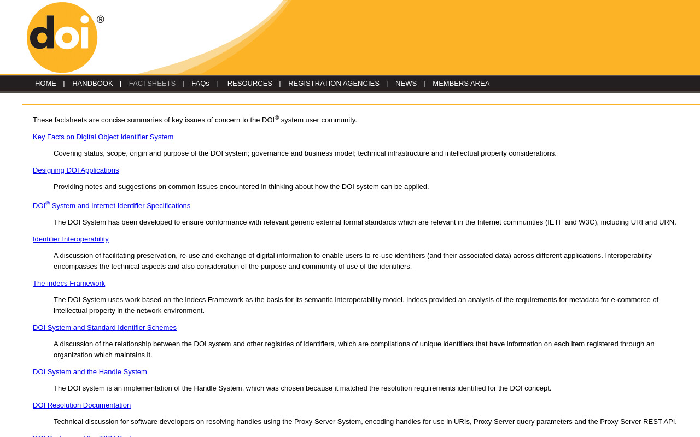
Task: Open the NEWS section
Action: 406,84
